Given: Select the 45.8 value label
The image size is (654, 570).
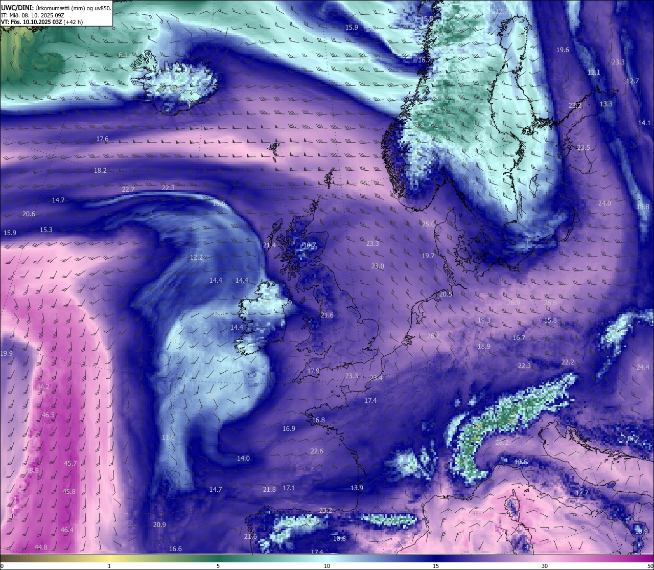Looking at the screenshot, I should 69,491.
